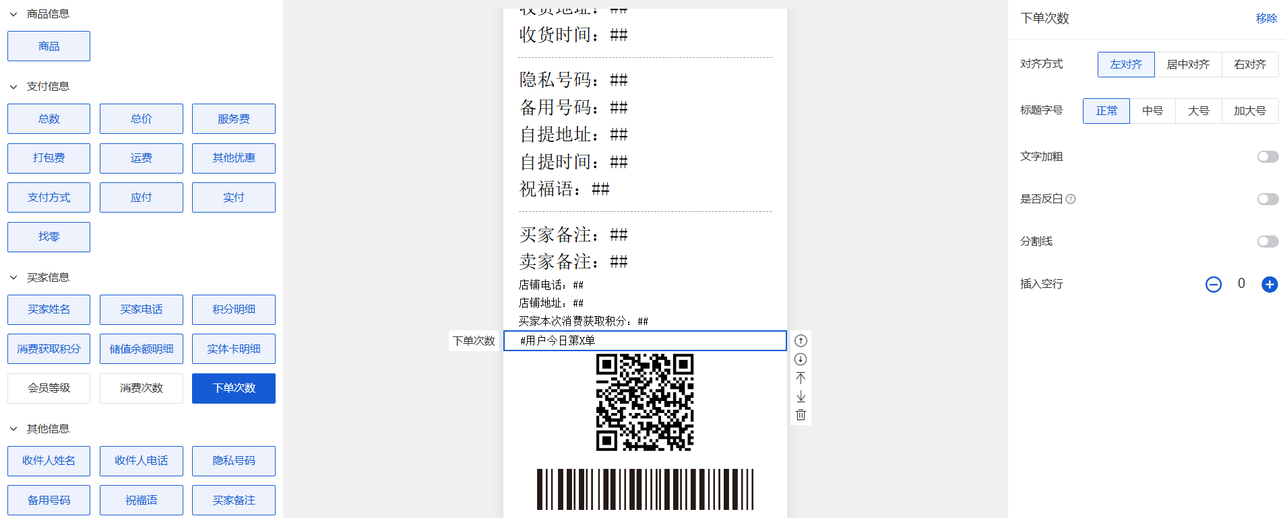Delete the selected 下单次数 row with the trash icon
Image resolution: width=1285 pixels, height=518 pixels.
[801, 414]
